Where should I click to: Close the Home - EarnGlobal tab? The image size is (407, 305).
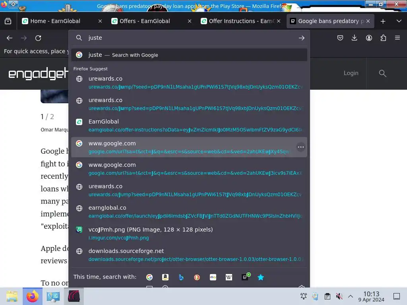pos(100,21)
